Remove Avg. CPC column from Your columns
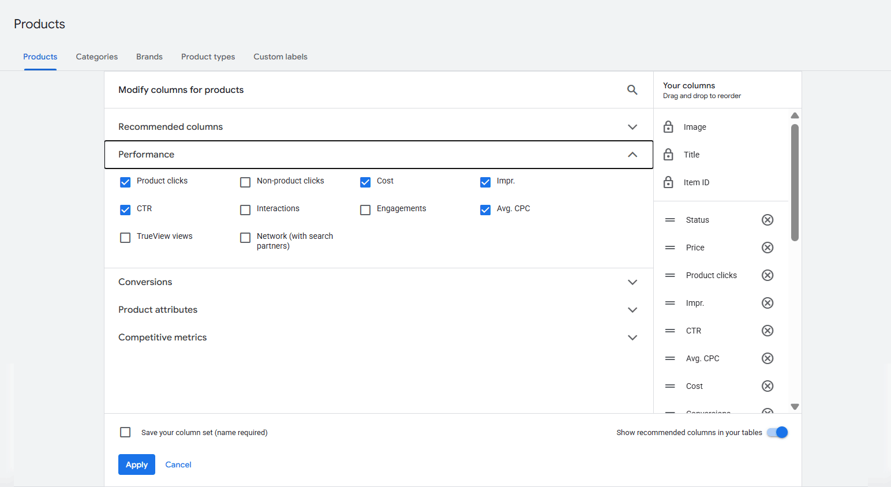 click(x=768, y=358)
